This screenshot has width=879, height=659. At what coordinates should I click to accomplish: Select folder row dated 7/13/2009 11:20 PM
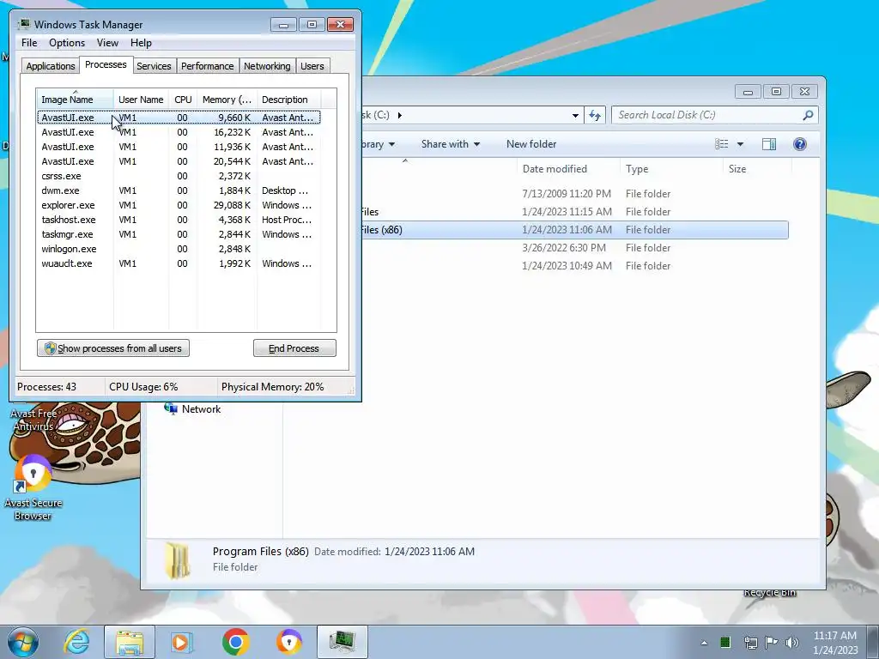click(x=574, y=194)
